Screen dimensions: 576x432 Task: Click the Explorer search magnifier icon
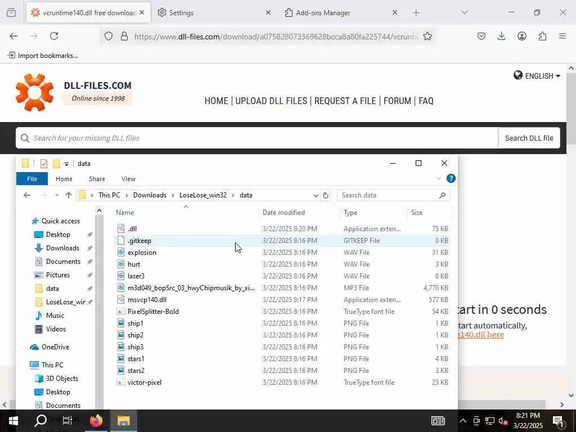(442, 195)
